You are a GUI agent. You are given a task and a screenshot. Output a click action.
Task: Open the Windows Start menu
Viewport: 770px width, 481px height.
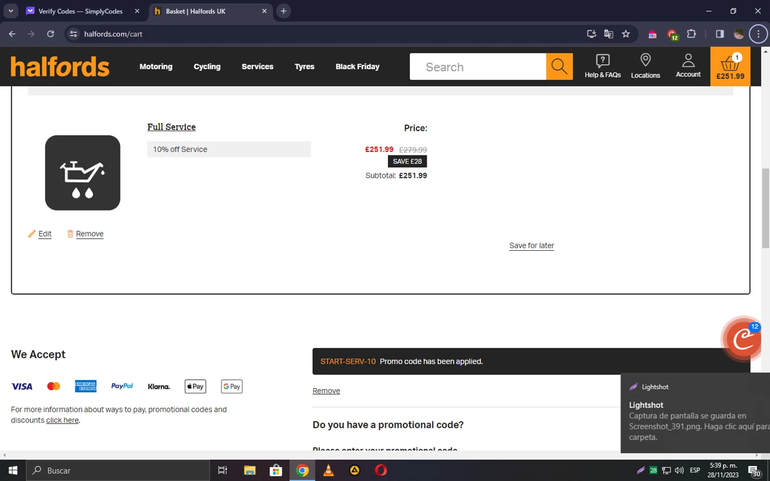pyautogui.click(x=13, y=470)
